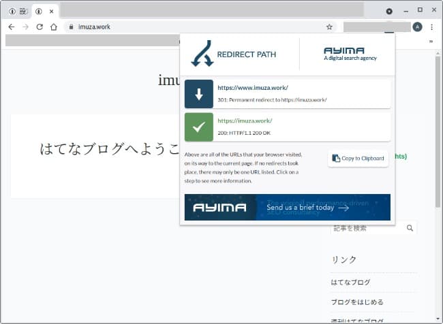This screenshot has width=443, height=324.
Task: Open the ブログをはじめる sidebar link
Action: (357, 302)
